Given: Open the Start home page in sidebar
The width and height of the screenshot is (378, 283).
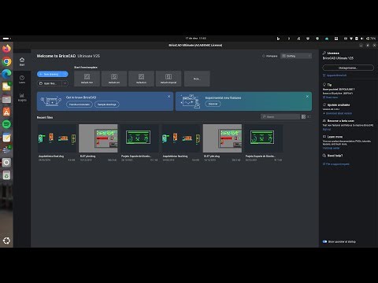Looking at the screenshot, I should (x=22, y=61).
